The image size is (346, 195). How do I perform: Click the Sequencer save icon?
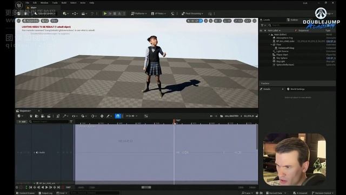coord(31,116)
